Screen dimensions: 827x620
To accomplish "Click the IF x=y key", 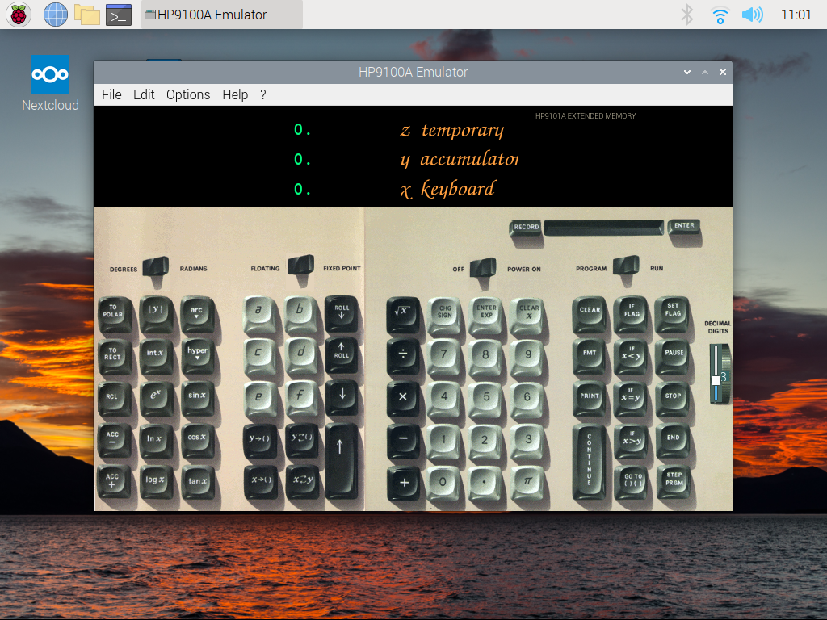I will 631,397.
